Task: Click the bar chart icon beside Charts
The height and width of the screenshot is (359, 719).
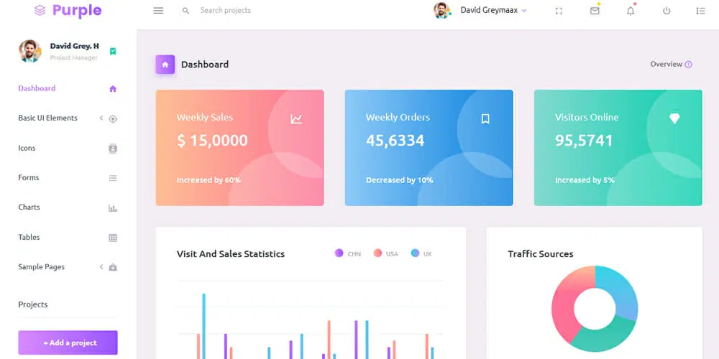Action: tap(113, 208)
